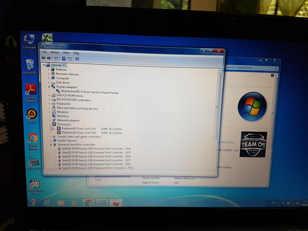This screenshot has width=308, height=231.
Task: Select the Batteries device icon
Action: pyautogui.click(x=52, y=69)
